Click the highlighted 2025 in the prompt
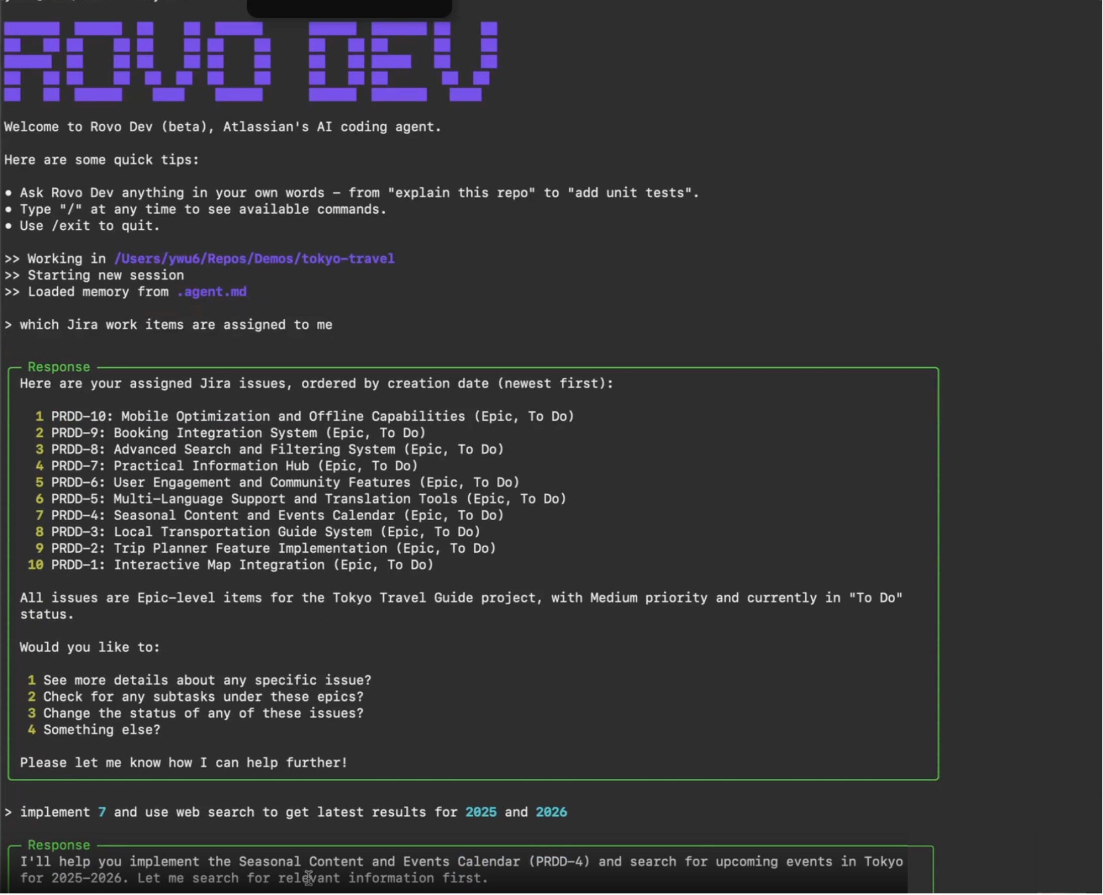This screenshot has height=895, width=1103. tap(481, 812)
